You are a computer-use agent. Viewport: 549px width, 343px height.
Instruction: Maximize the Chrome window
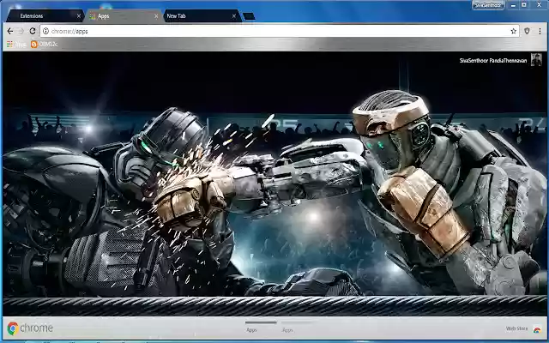point(524,5)
